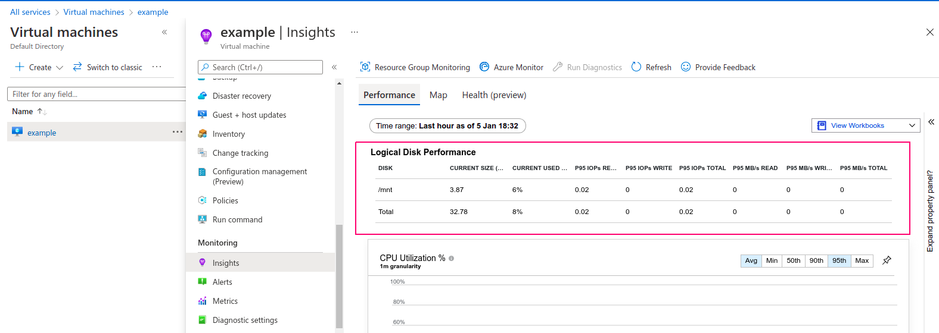
Task: Click the CURRENT SIZE column header
Action: click(x=477, y=168)
